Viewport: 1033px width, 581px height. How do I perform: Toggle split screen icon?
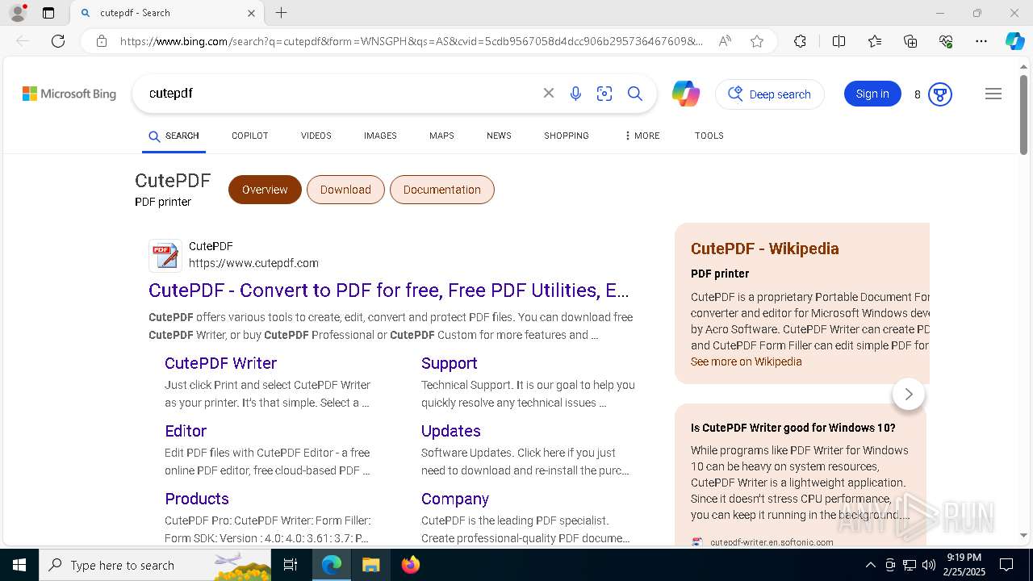(839, 41)
